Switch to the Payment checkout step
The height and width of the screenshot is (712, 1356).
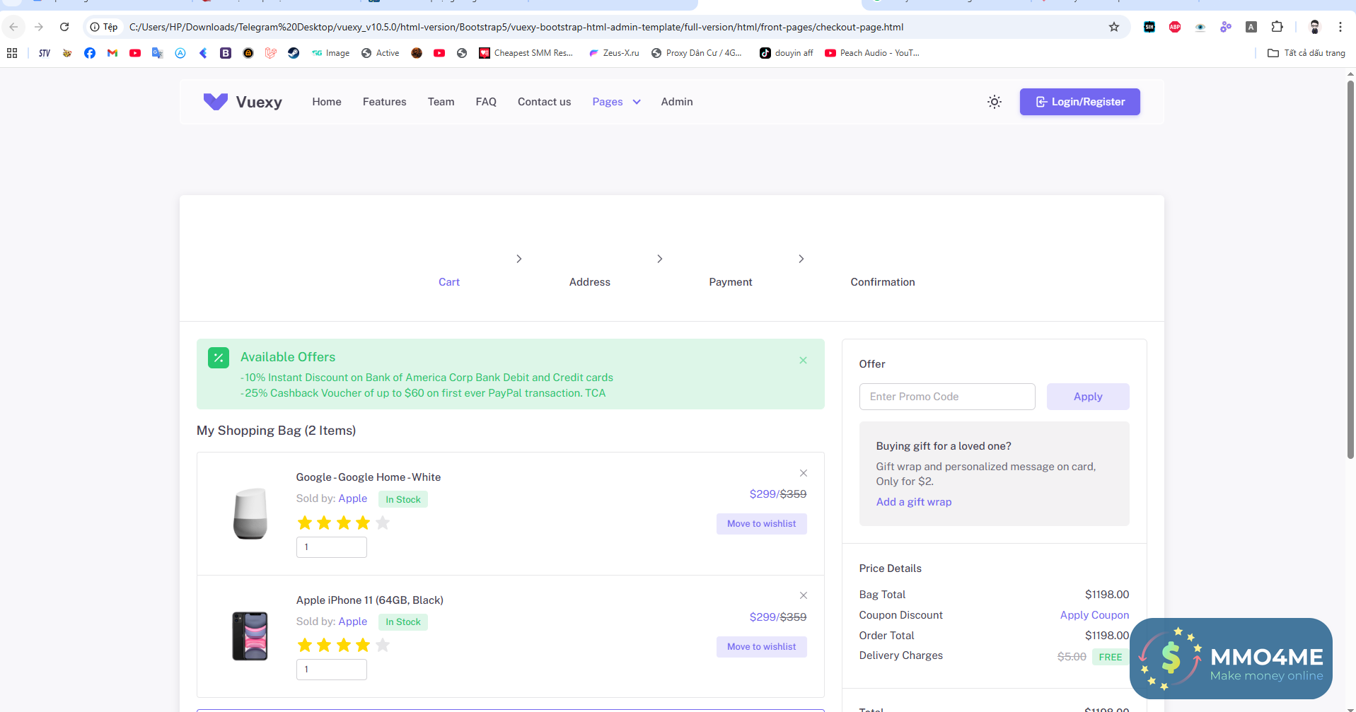730,281
